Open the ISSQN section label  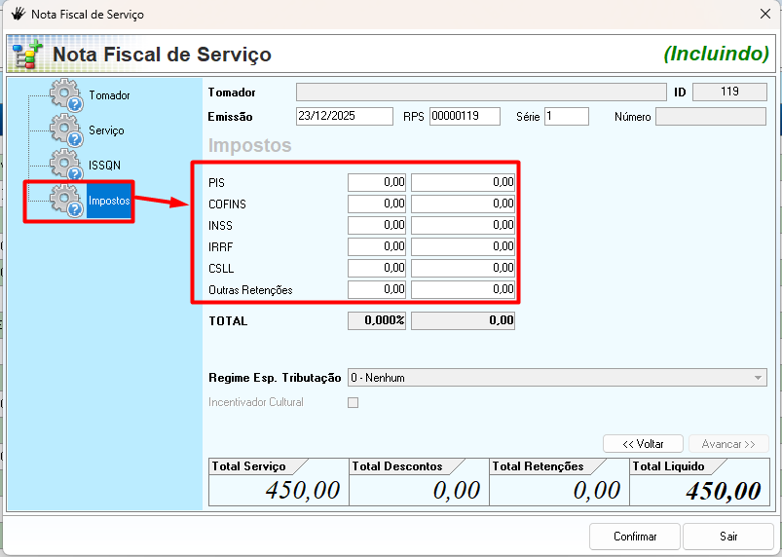[x=105, y=165]
